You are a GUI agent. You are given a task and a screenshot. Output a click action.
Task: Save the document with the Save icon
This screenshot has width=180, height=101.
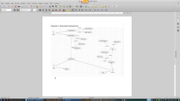coord(11,6)
